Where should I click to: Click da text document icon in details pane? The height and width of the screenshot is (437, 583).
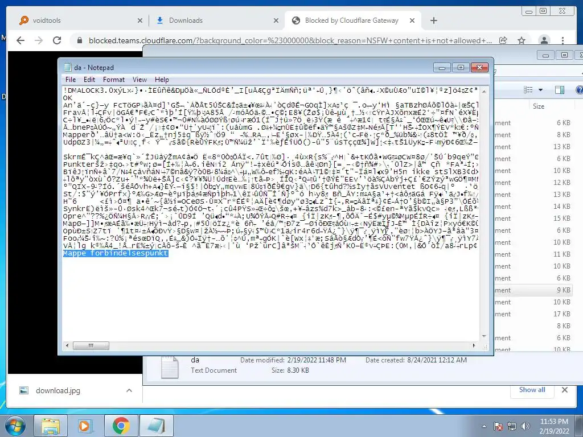(x=170, y=367)
